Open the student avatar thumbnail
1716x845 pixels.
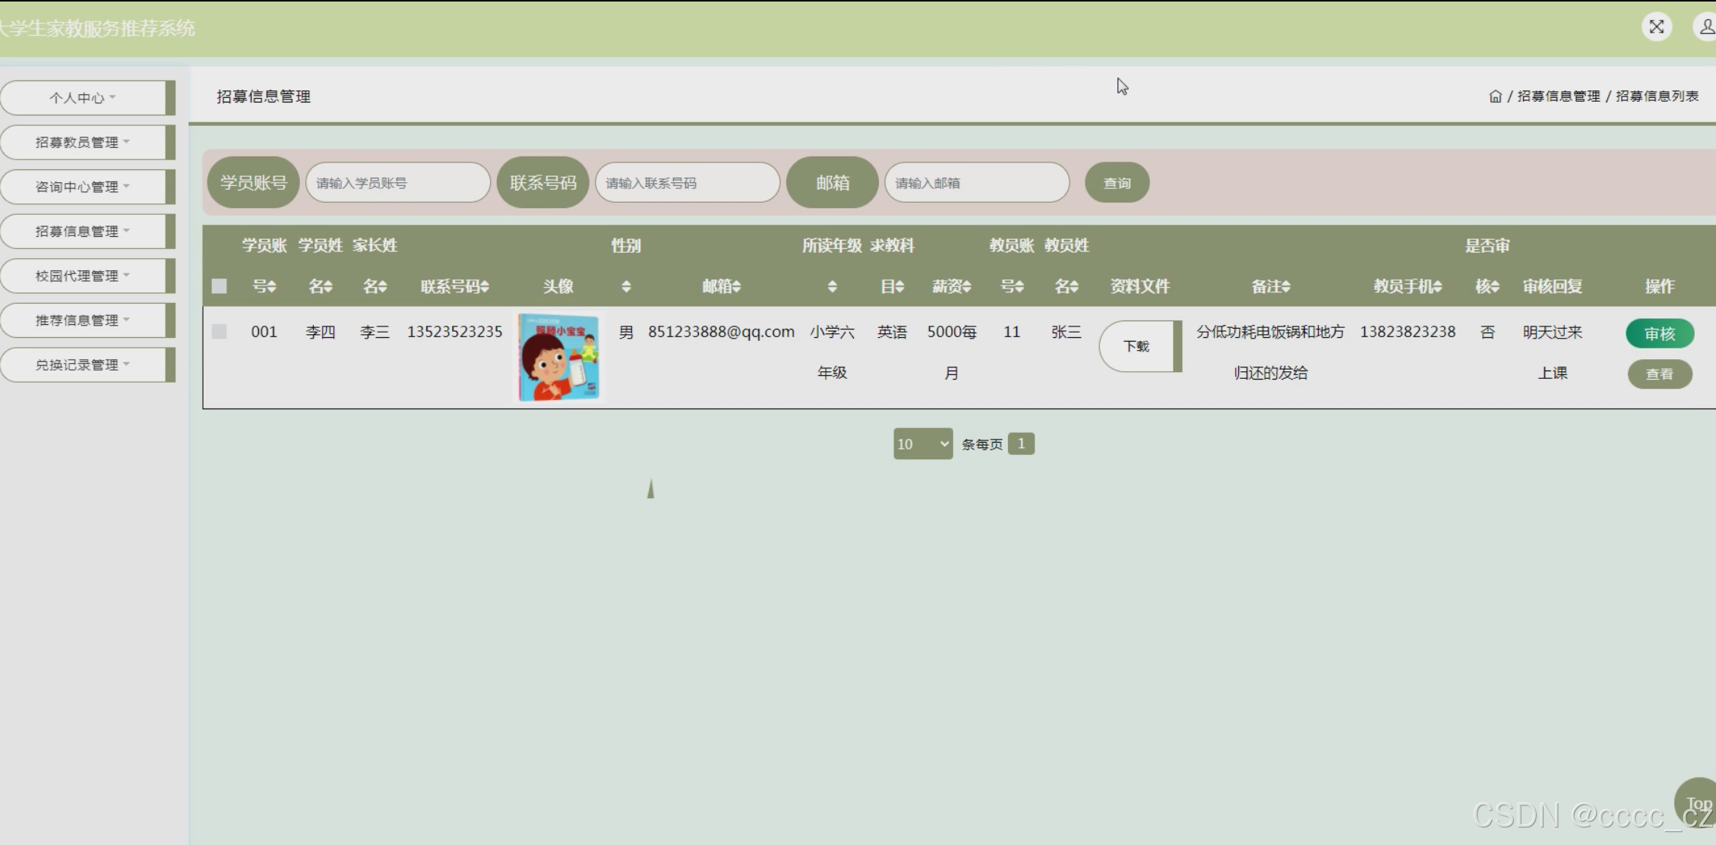click(558, 357)
